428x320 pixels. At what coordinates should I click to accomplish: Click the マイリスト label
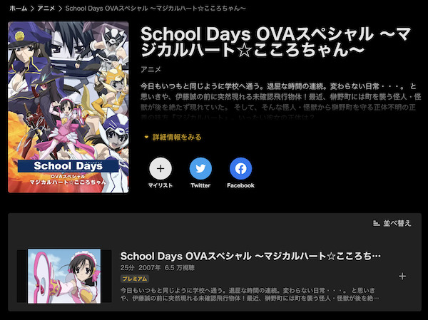coord(160,185)
